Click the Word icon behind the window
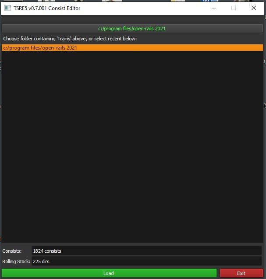 (206, 1)
